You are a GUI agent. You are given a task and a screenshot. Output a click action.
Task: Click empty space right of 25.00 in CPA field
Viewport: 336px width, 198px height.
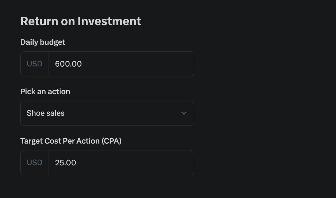pos(140,163)
